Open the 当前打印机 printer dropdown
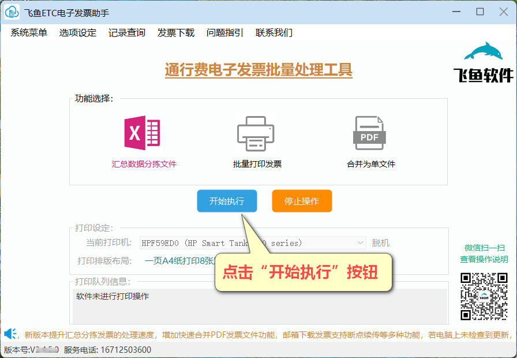The width and height of the screenshot is (517, 358). tap(359, 243)
